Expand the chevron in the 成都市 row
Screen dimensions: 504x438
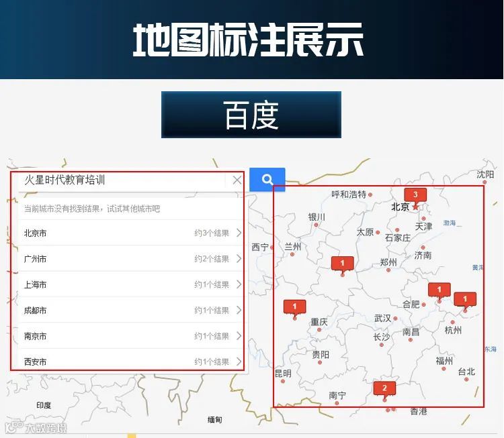pyautogui.click(x=239, y=311)
